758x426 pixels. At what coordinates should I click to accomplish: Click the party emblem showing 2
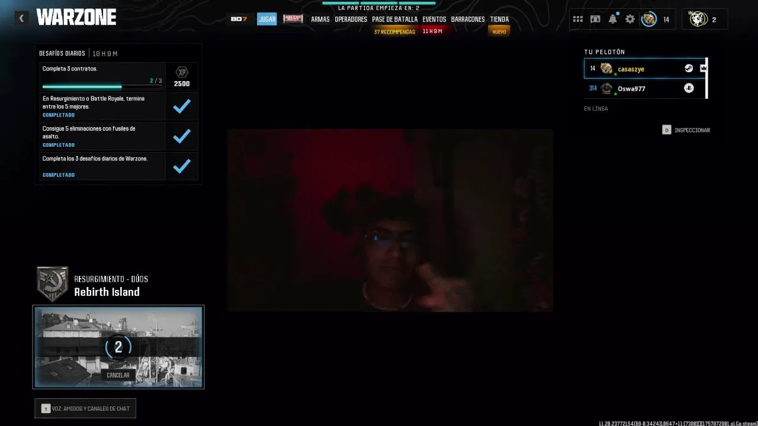(x=699, y=19)
